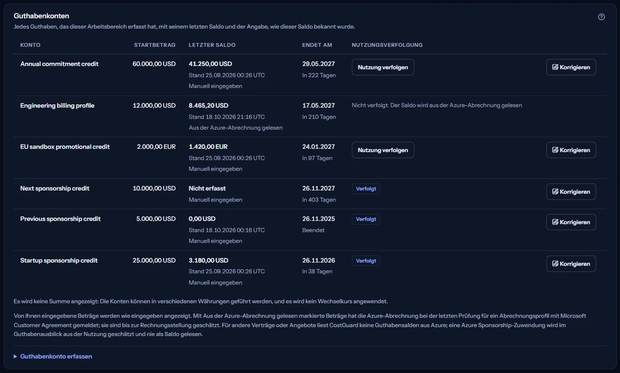Choose Korrigieren for Startup sponsorship credit

pos(571,264)
